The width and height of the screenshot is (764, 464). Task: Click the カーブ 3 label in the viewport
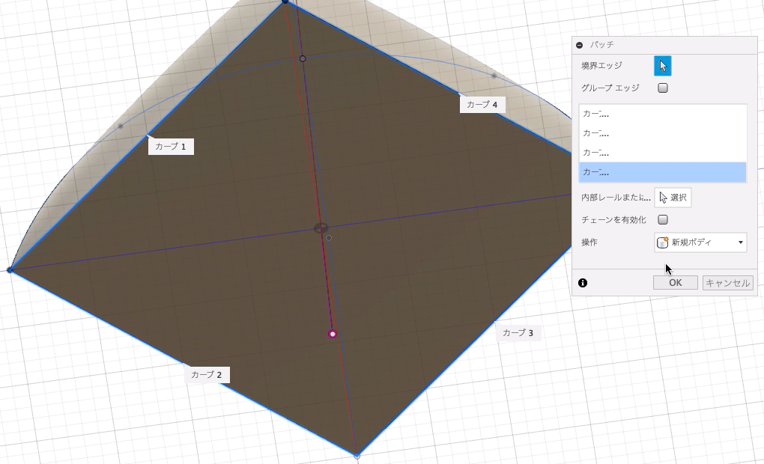518,333
